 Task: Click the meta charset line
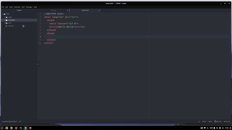pos(64,23)
